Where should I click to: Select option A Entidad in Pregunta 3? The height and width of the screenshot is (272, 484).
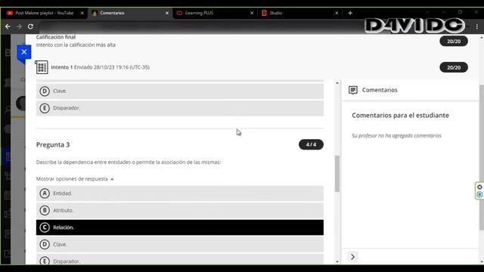(180, 193)
